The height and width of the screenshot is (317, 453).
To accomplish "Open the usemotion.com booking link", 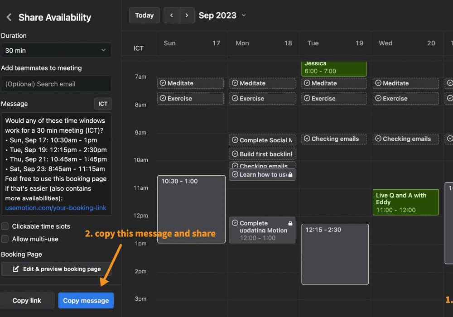I will pos(56,208).
